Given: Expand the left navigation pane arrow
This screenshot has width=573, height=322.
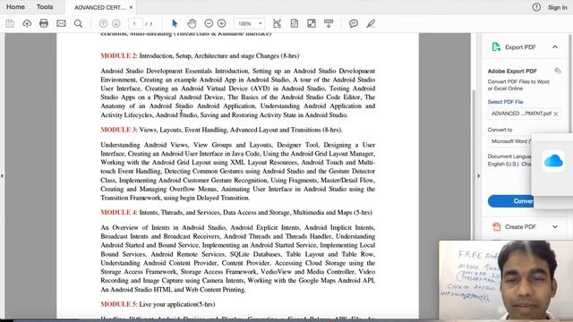Looking at the screenshot, I should click(x=2, y=175).
